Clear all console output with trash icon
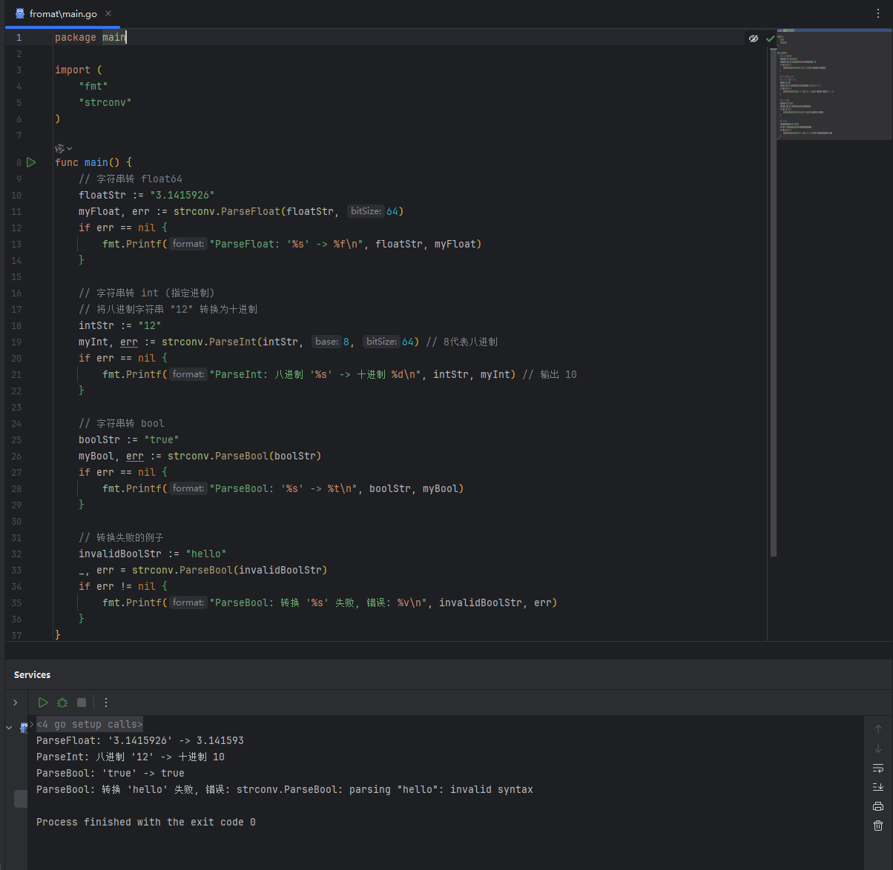Image resolution: width=893 pixels, height=870 pixels. coord(878,826)
